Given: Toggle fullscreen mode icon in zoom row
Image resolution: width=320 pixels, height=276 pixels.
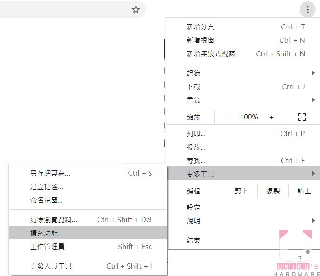Looking at the screenshot, I should [302, 117].
